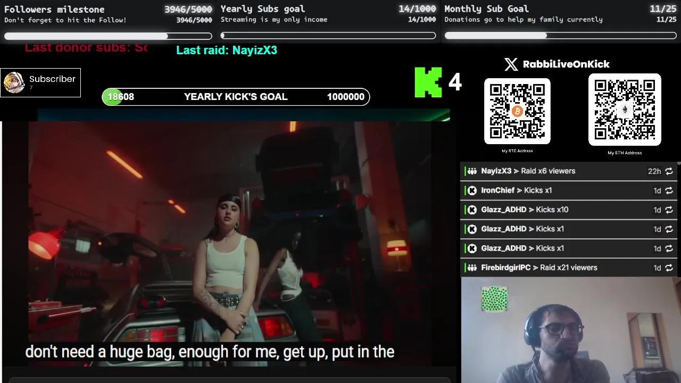
Task: Click the music video player area
Action: [229, 244]
